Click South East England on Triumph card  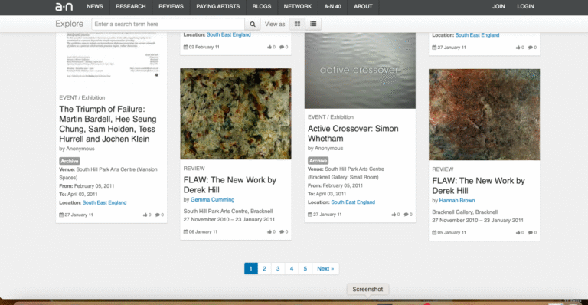[x=104, y=202]
